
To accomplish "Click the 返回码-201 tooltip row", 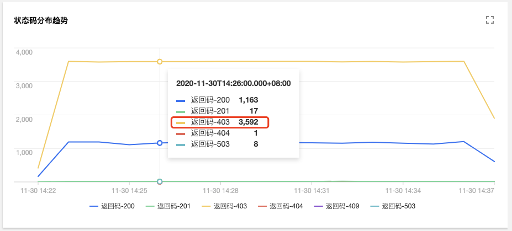I will (x=217, y=111).
